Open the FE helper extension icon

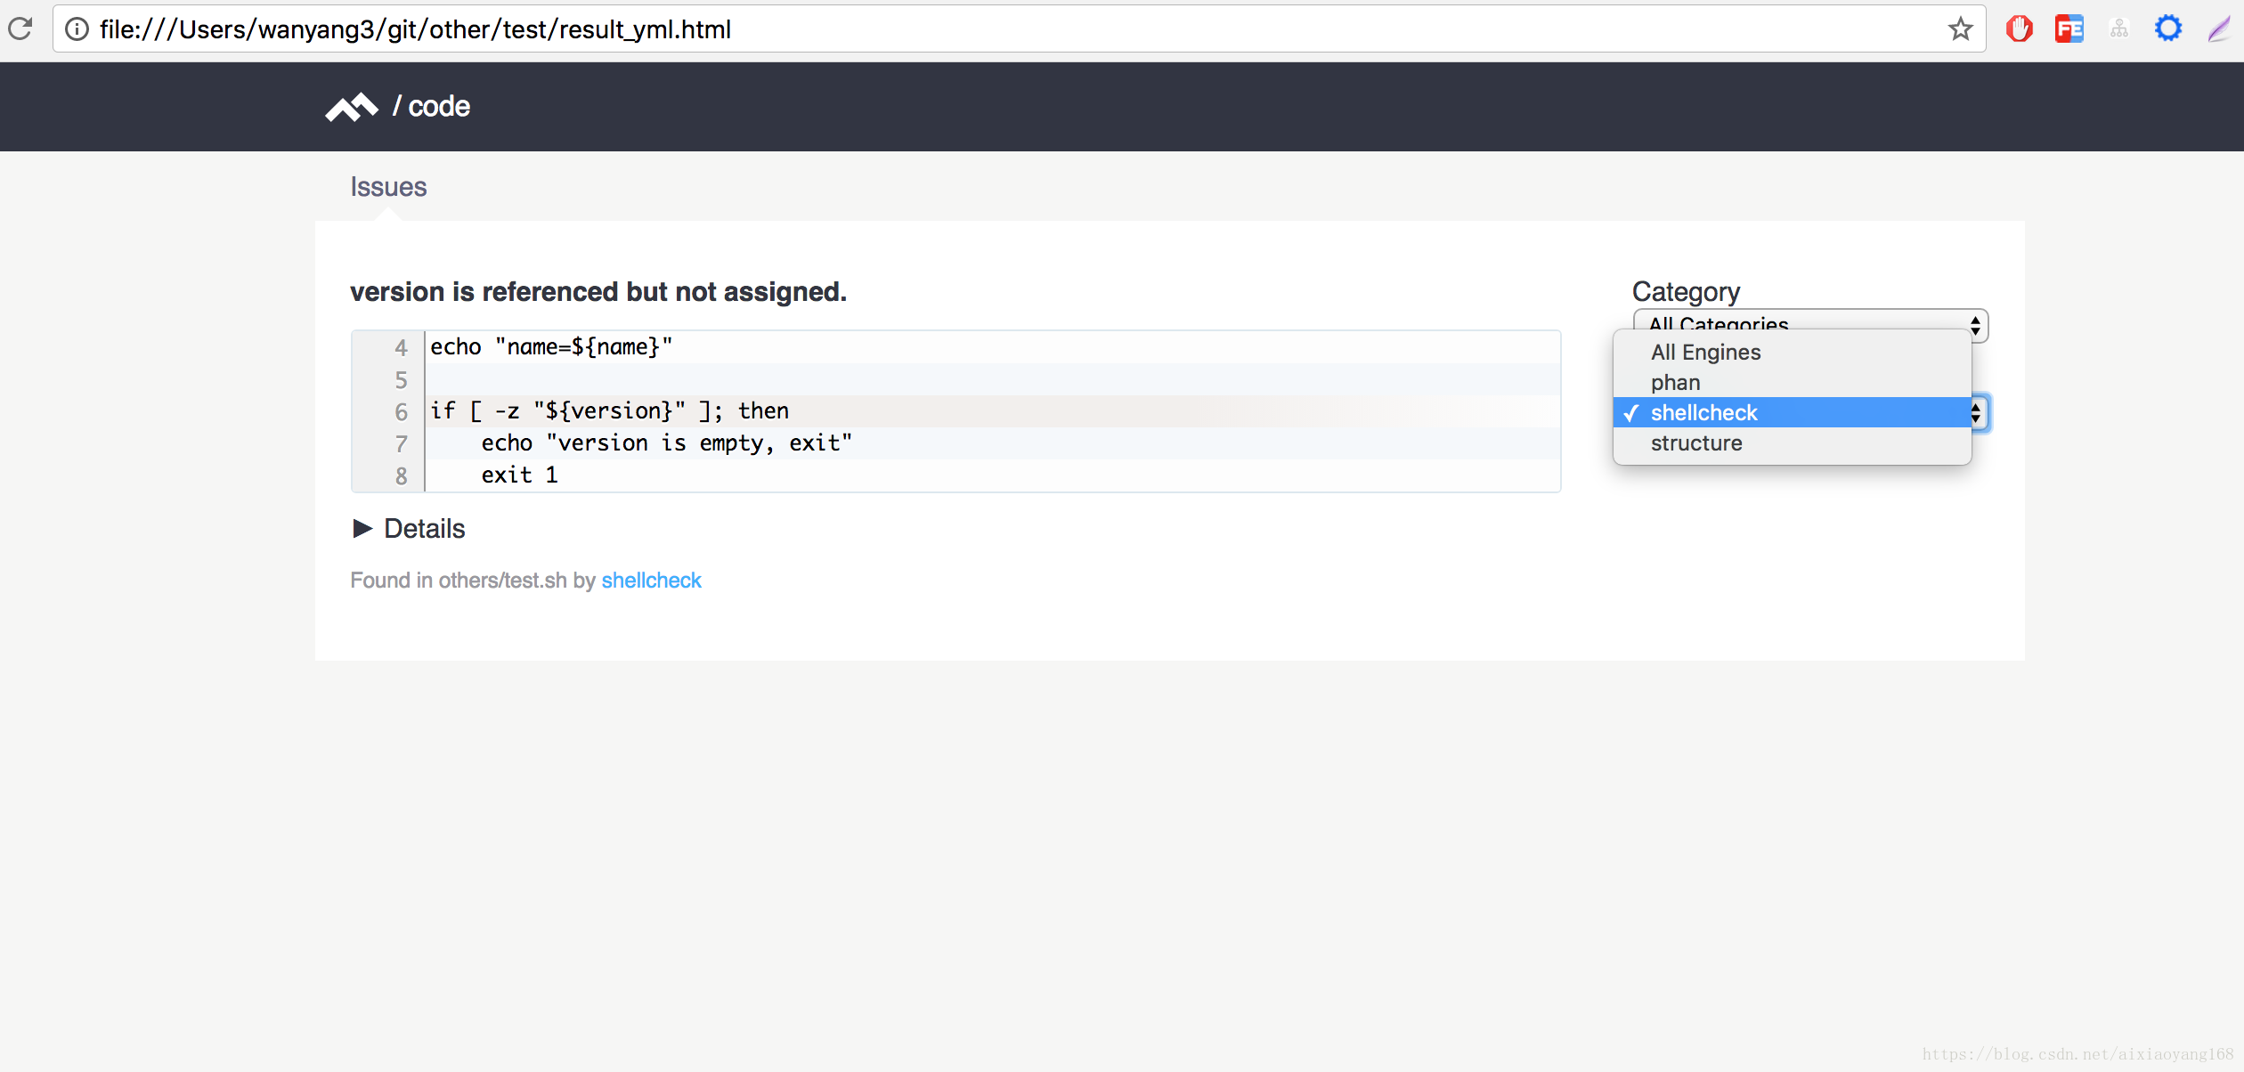2069,29
